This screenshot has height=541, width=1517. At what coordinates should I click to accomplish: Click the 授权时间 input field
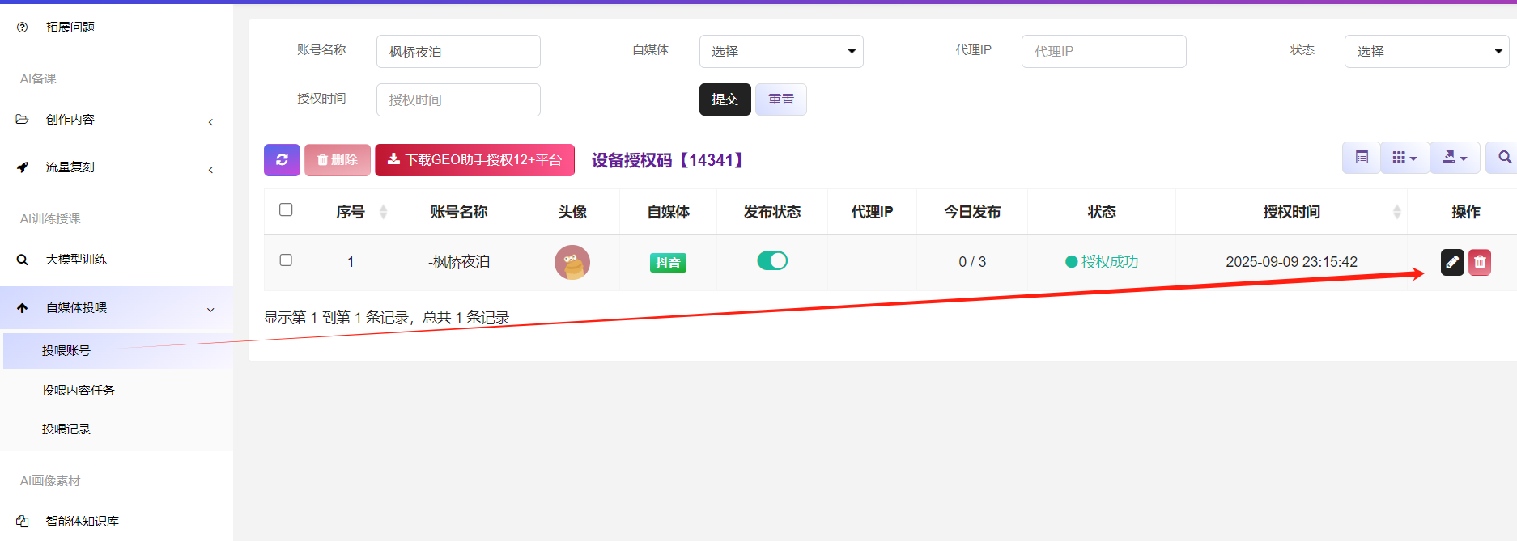[x=458, y=100]
